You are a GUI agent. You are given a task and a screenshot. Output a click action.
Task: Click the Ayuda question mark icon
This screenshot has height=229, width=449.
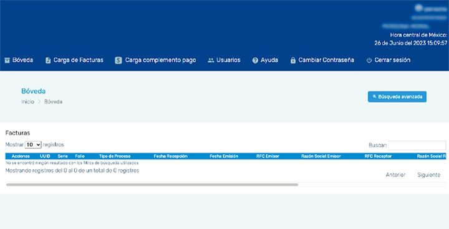pos(255,60)
